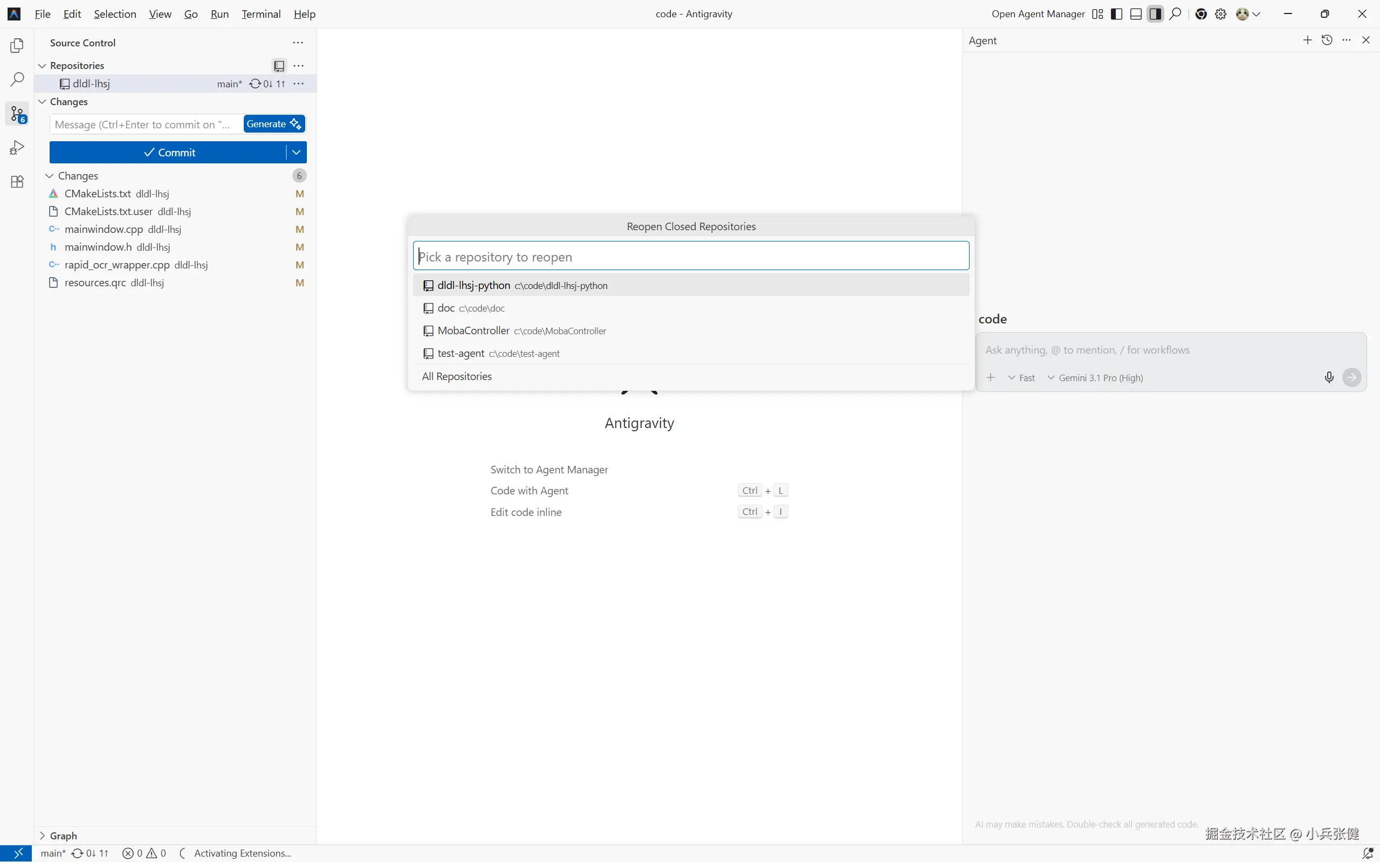Screen dimensions: 1380x862
Task: Expand the Graph section
Action: coord(63,836)
